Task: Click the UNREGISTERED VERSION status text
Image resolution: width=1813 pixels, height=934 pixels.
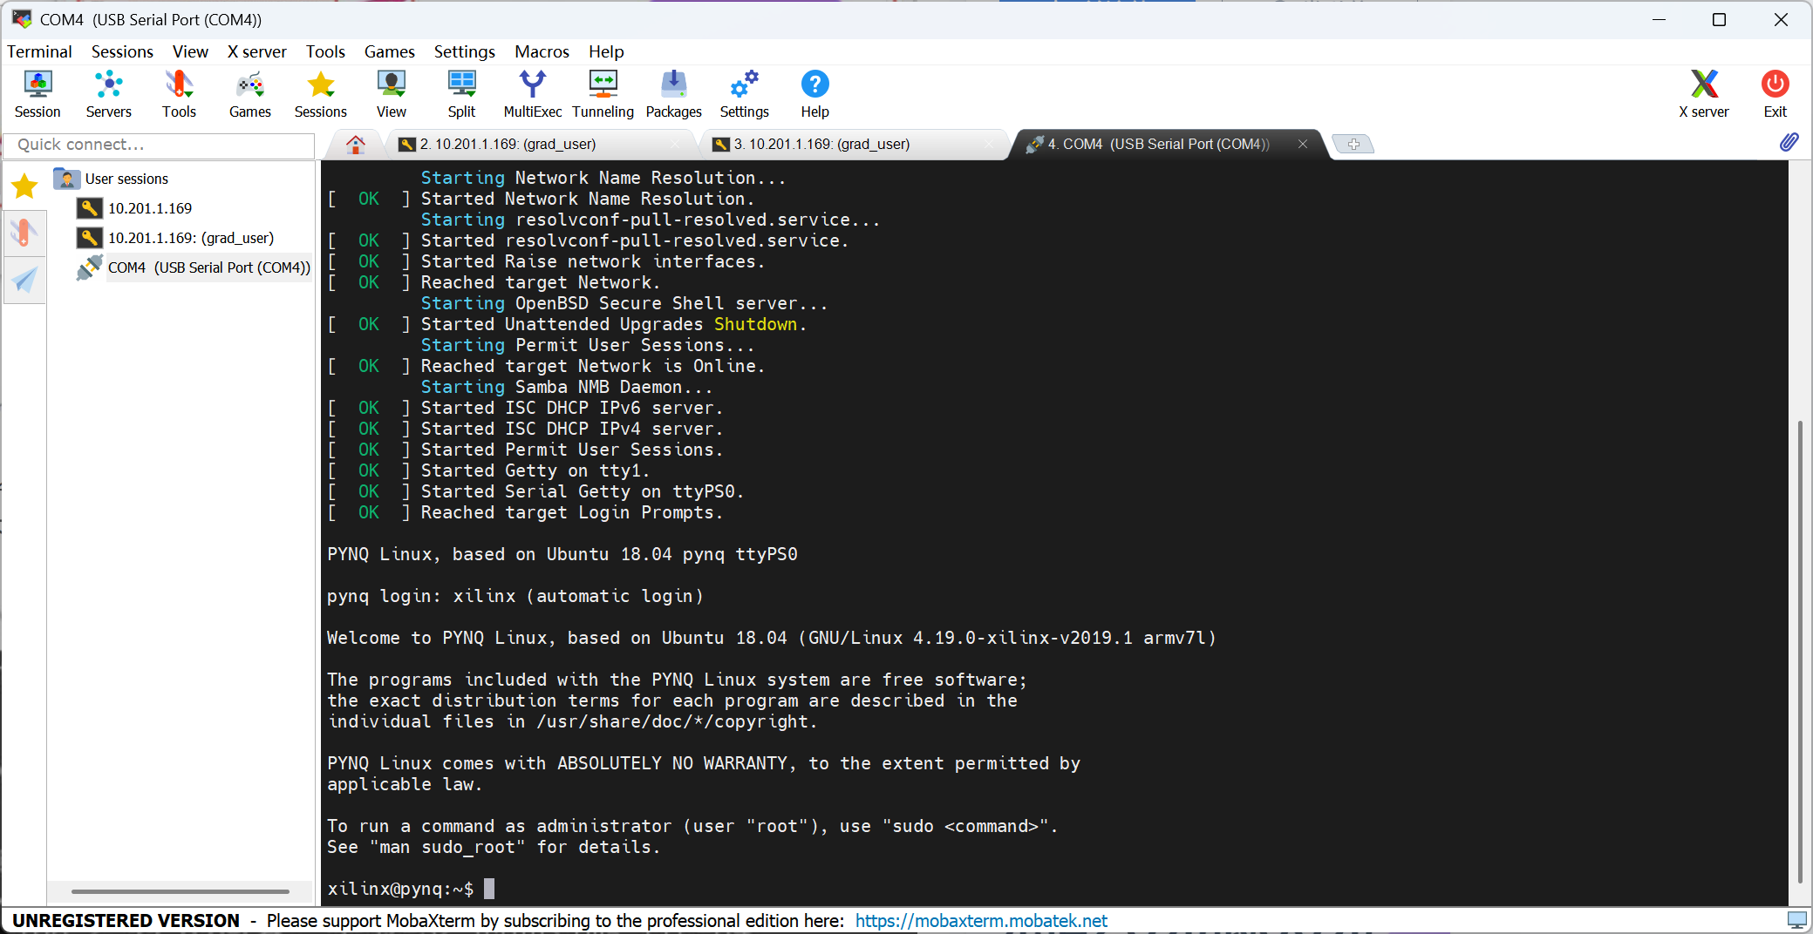Action: coord(126,921)
